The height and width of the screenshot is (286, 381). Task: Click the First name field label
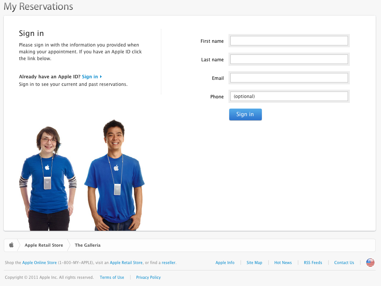point(212,41)
